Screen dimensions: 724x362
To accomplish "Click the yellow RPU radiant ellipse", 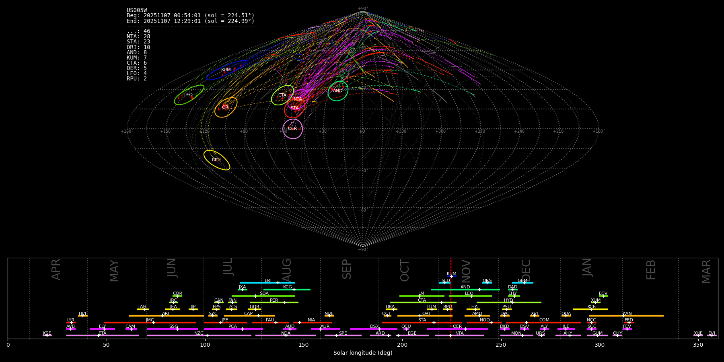I will pos(217,160).
